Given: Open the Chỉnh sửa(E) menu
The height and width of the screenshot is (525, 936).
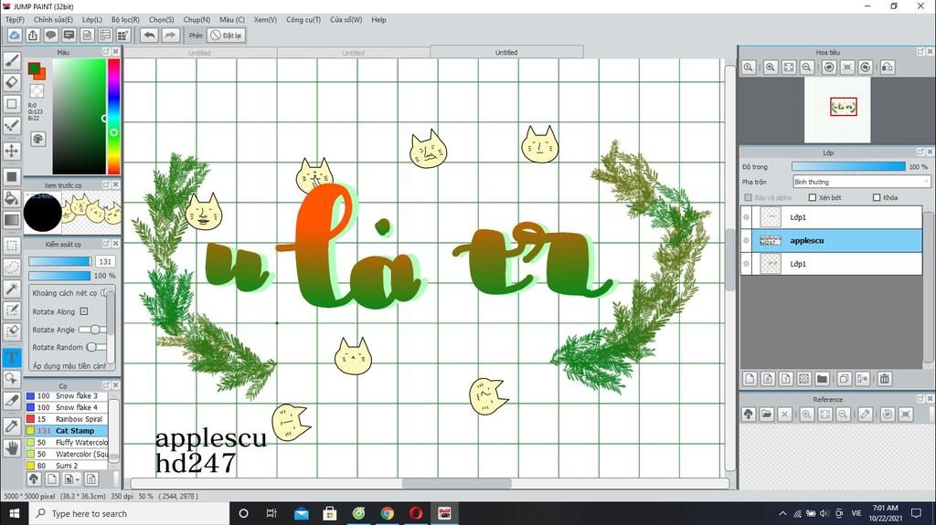Looking at the screenshot, I should tap(53, 20).
